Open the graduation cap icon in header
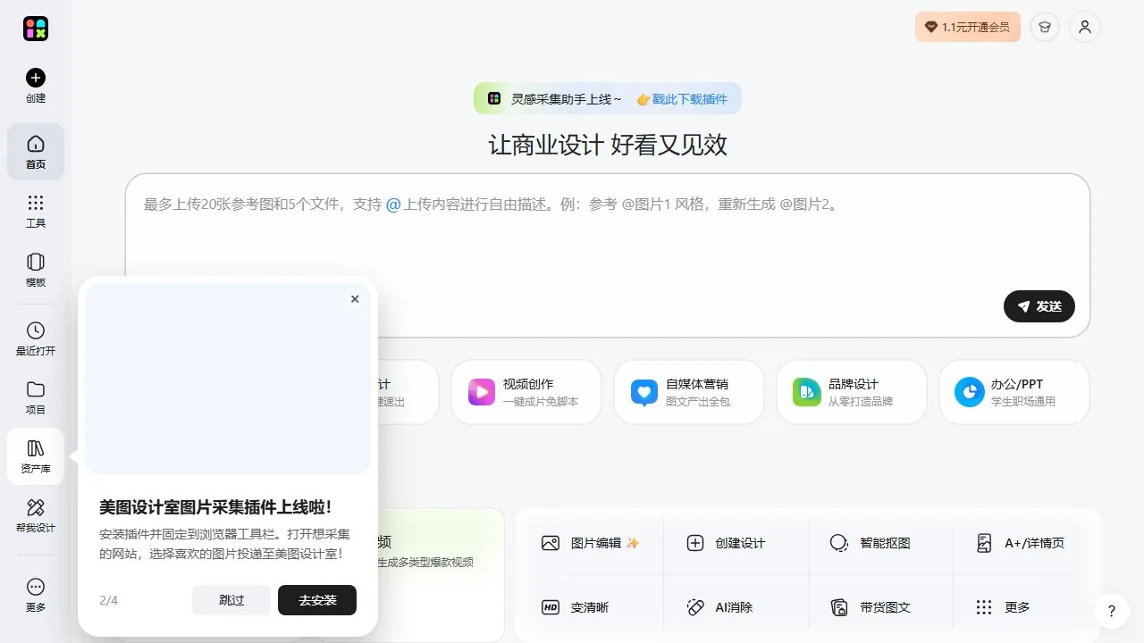The width and height of the screenshot is (1144, 643). tap(1044, 27)
